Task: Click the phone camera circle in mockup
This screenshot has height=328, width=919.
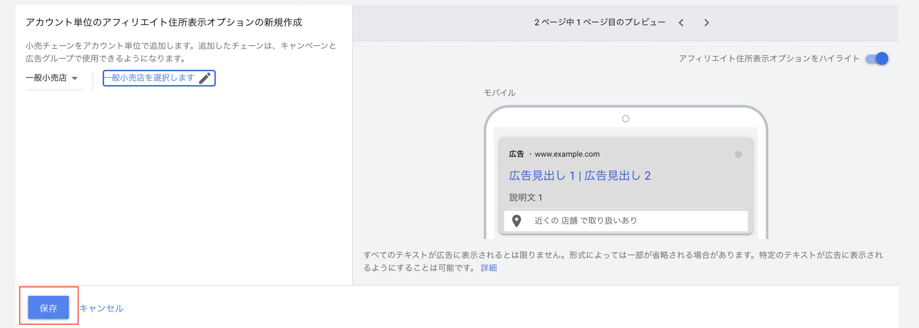Action: 625,119
